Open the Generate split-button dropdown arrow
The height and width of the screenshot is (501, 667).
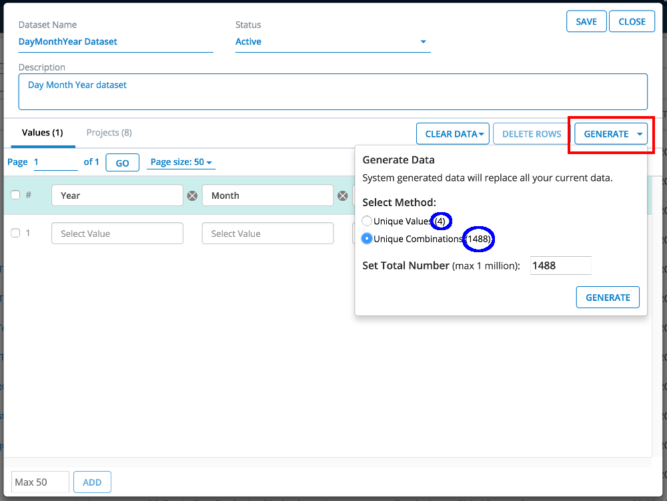click(640, 134)
